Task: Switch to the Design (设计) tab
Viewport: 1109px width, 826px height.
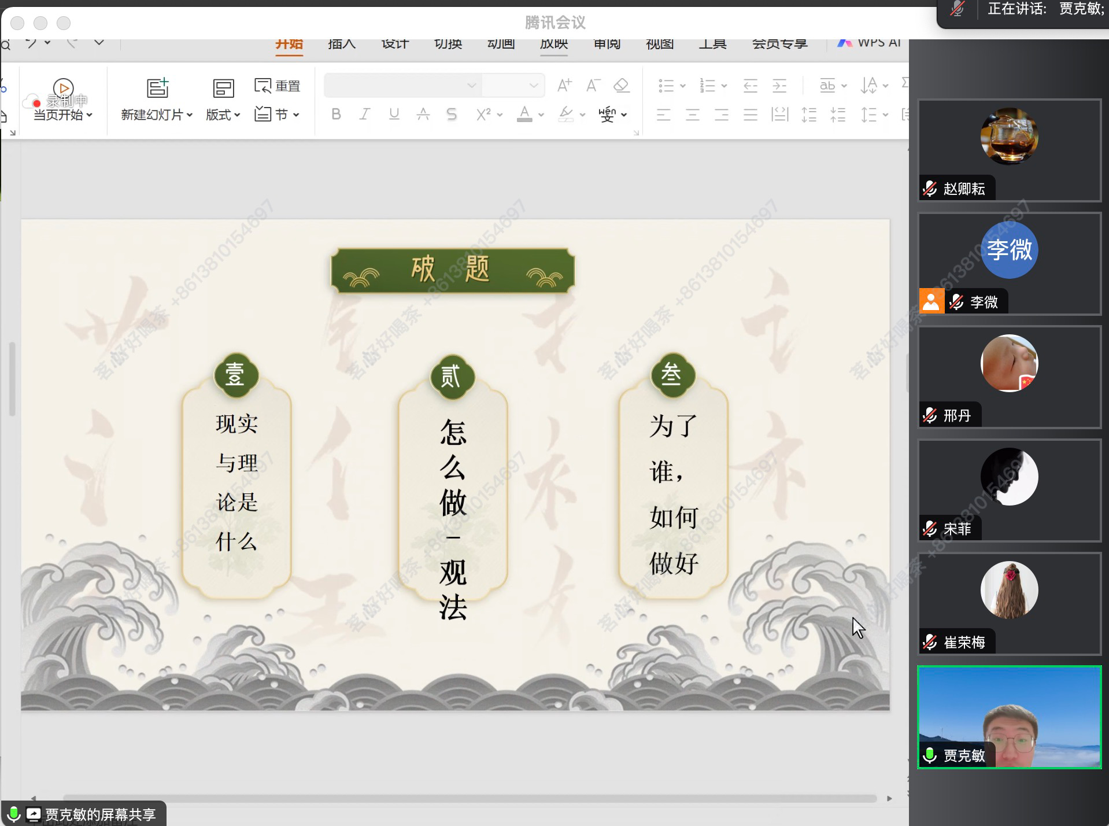Action: click(x=395, y=45)
